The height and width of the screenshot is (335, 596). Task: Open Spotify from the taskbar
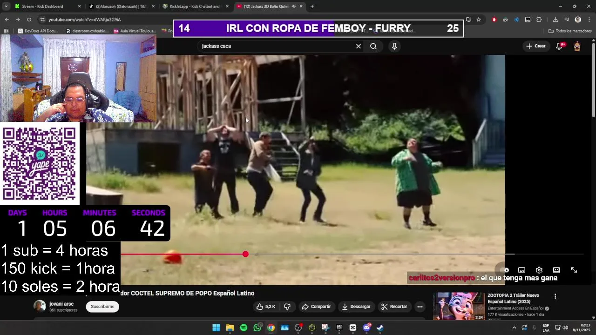(244, 328)
